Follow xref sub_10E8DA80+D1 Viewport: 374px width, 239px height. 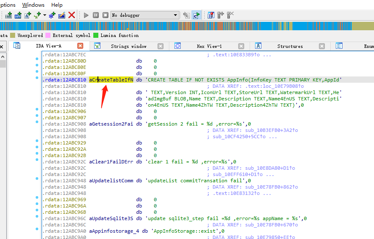270,168
